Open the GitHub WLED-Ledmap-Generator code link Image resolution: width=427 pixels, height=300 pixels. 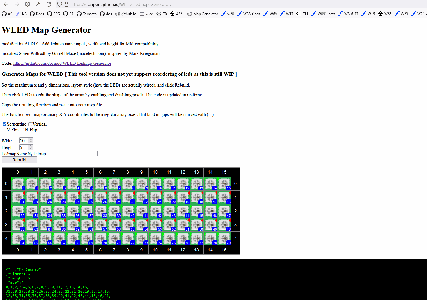(x=62, y=63)
